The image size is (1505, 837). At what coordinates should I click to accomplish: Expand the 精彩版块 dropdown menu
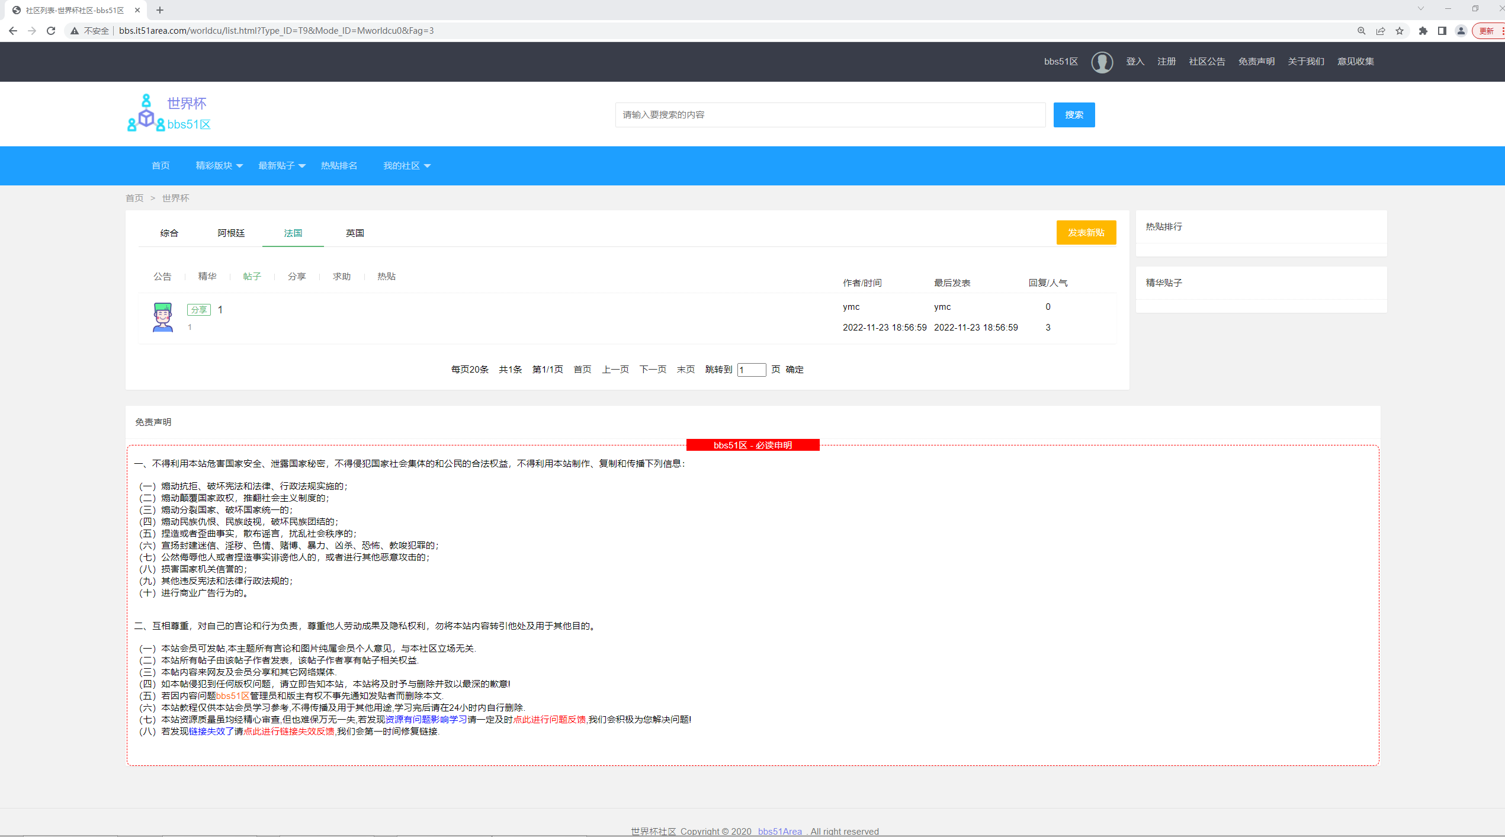point(219,166)
